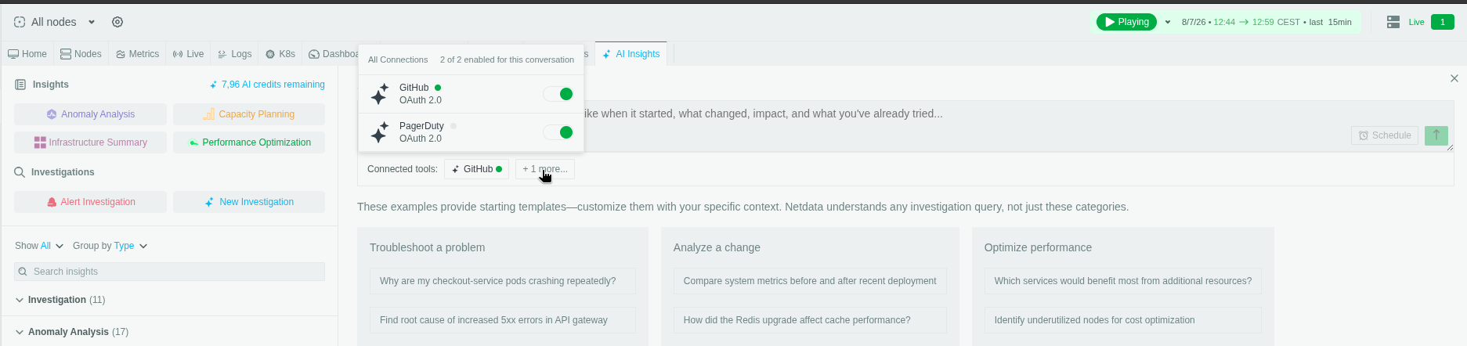Click the Infrastructure Summary grid icon
Image resolution: width=1467 pixels, height=346 pixels.
pos(40,142)
